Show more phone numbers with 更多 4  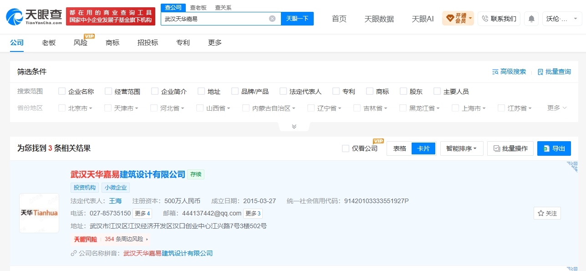(143, 213)
